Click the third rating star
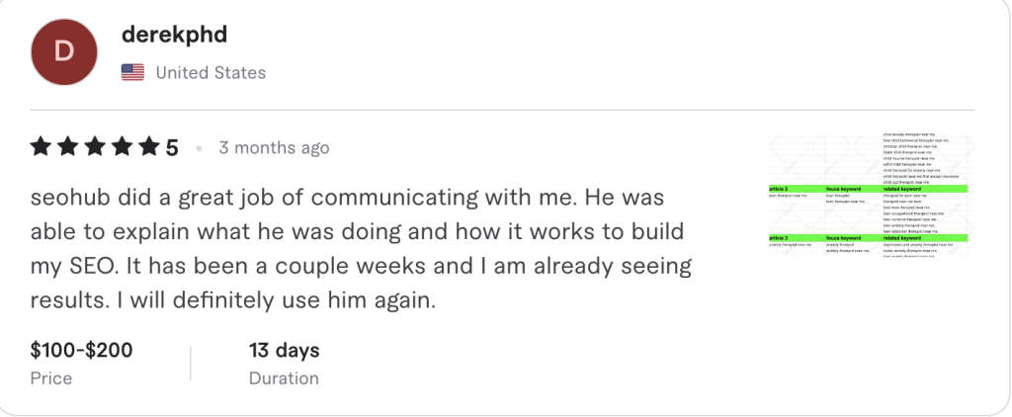Viewport: 1012px width, 417px height. pyautogui.click(x=95, y=148)
